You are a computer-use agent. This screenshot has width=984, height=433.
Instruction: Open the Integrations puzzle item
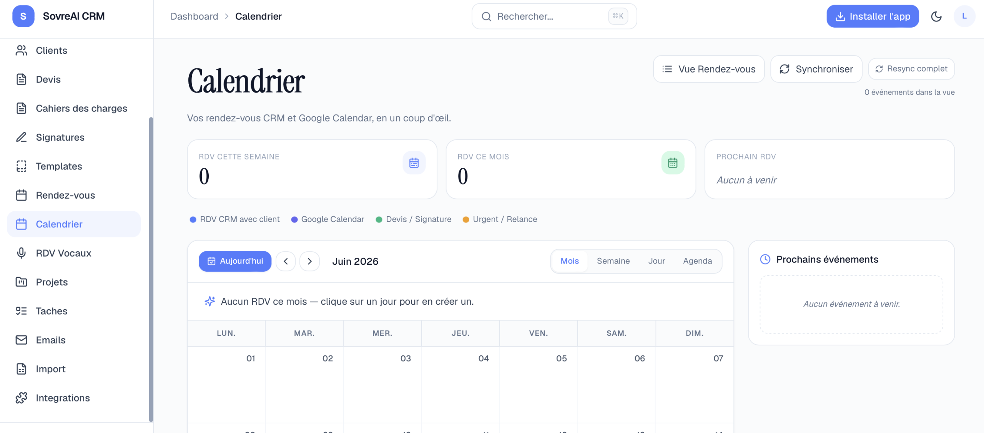tap(74, 398)
